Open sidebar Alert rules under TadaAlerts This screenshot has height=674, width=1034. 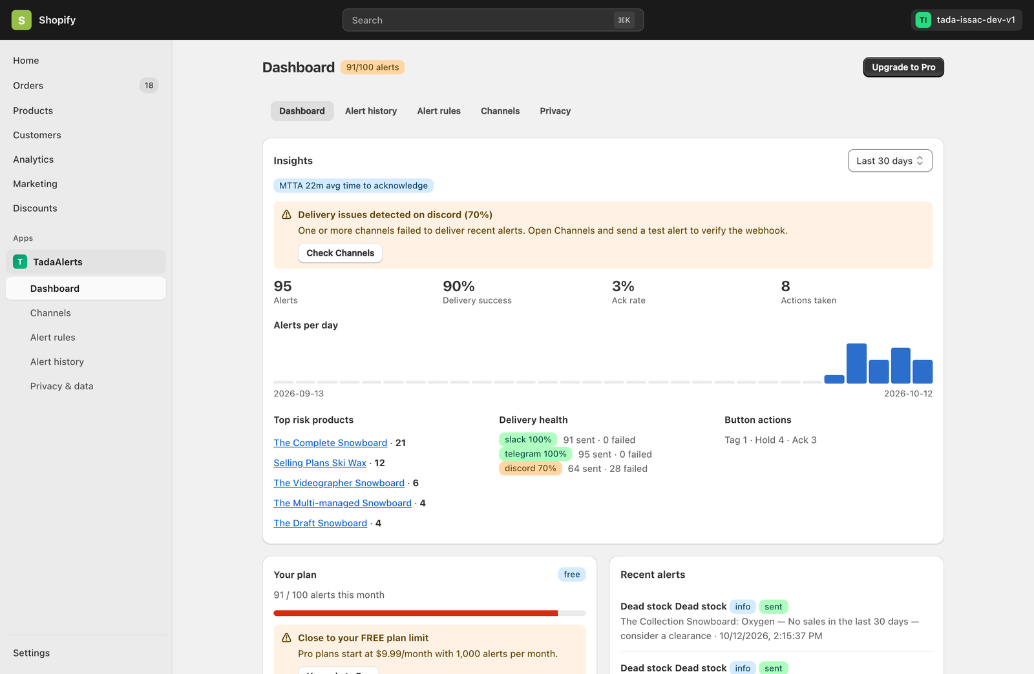point(85,338)
